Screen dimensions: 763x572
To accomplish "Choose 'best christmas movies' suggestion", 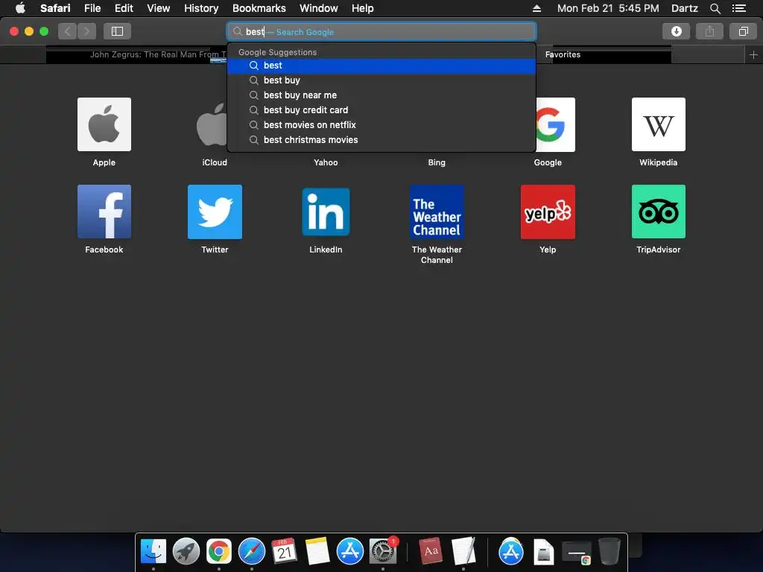I will point(381,140).
